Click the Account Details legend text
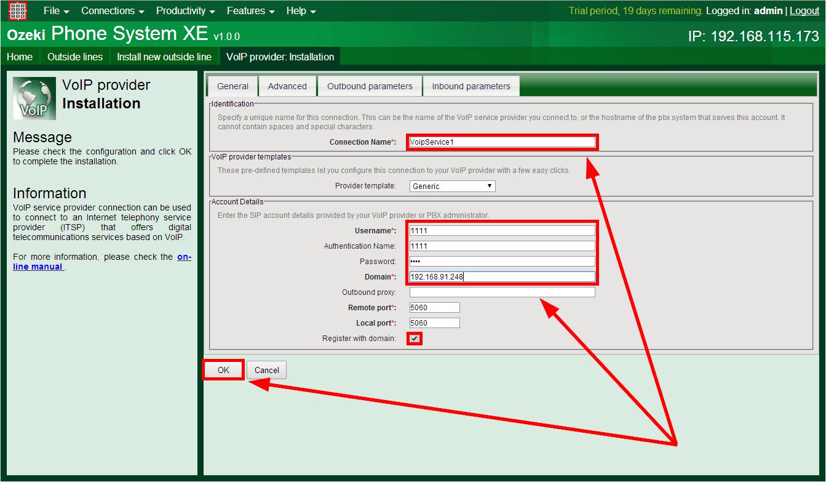Viewport: 826px width, 482px height. tap(237, 201)
